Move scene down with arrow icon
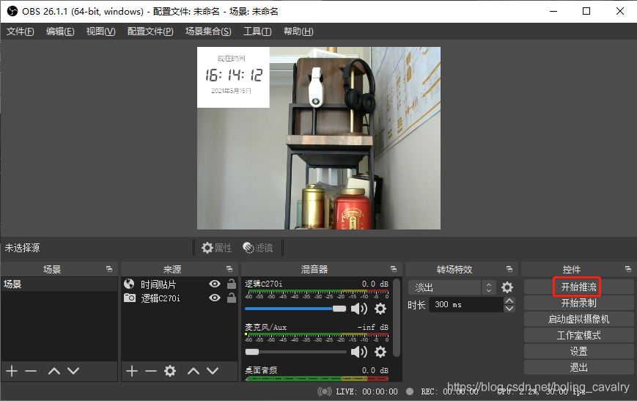 [73, 371]
